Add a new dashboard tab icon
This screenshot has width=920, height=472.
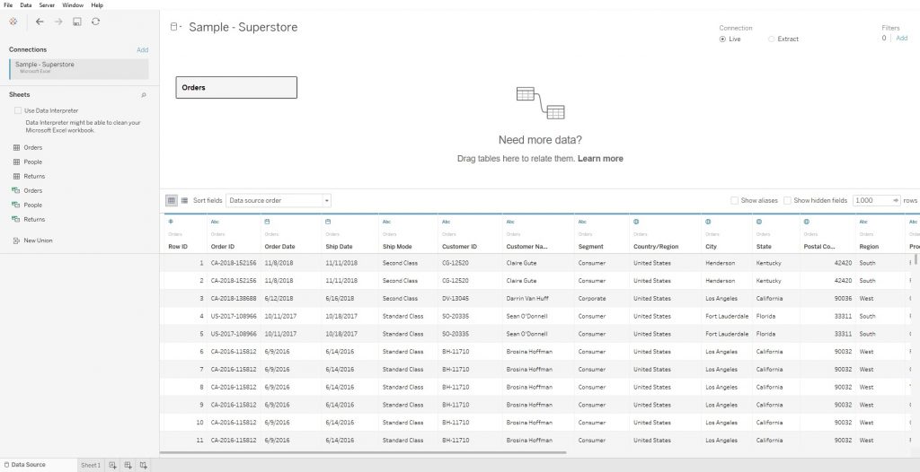coord(128,465)
